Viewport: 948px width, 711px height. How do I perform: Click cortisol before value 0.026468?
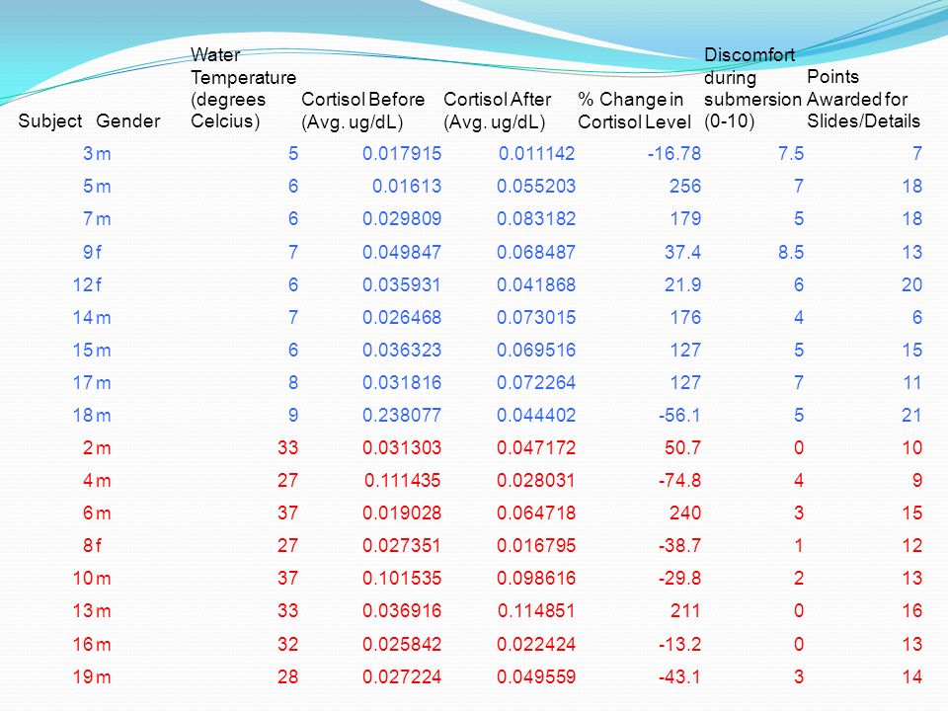pos(402,317)
